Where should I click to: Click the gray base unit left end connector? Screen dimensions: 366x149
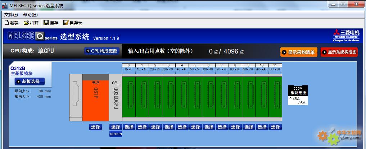76,94
